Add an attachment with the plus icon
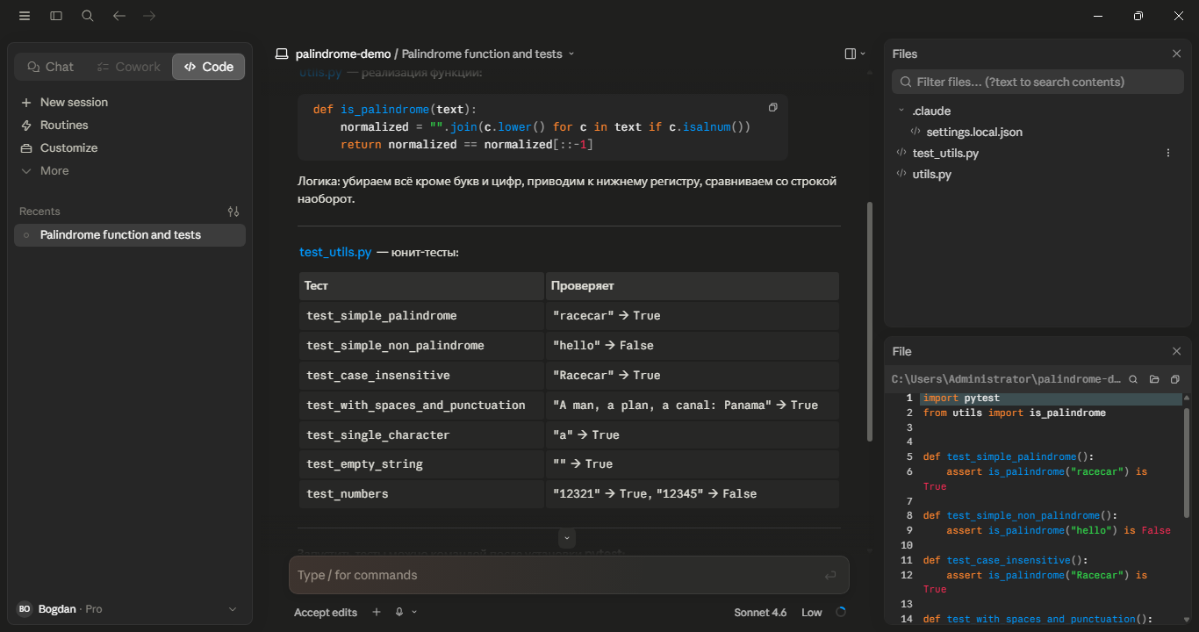The image size is (1199, 632). pos(377,613)
